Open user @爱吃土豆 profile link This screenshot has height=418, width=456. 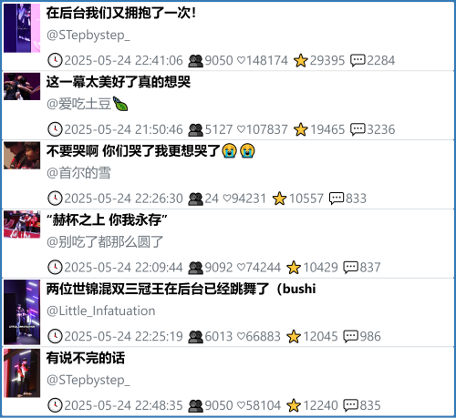point(88,104)
